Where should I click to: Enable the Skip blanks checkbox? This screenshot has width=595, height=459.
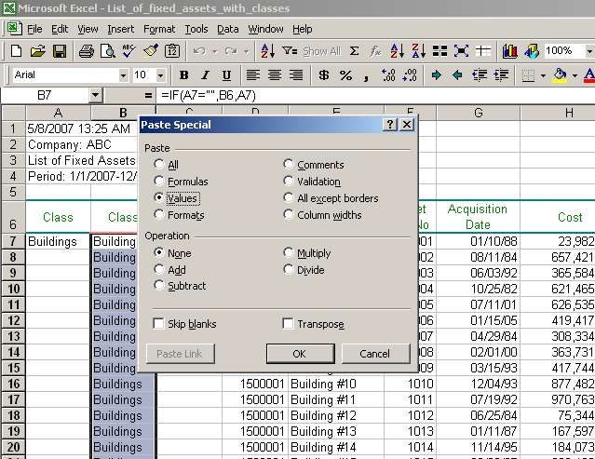click(x=158, y=324)
